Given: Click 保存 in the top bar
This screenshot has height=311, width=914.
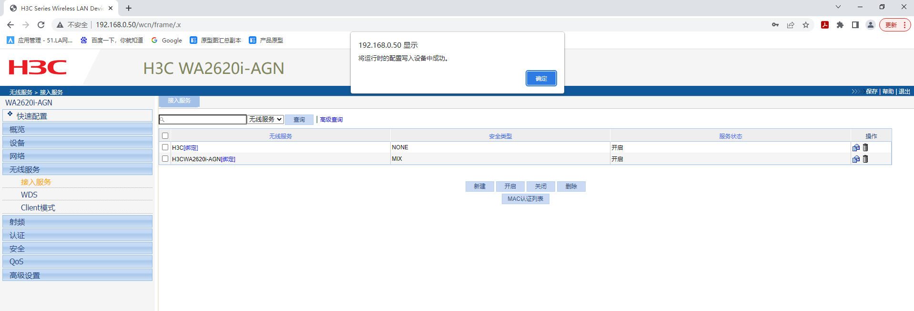Looking at the screenshot, I should (x=872, y=92).
